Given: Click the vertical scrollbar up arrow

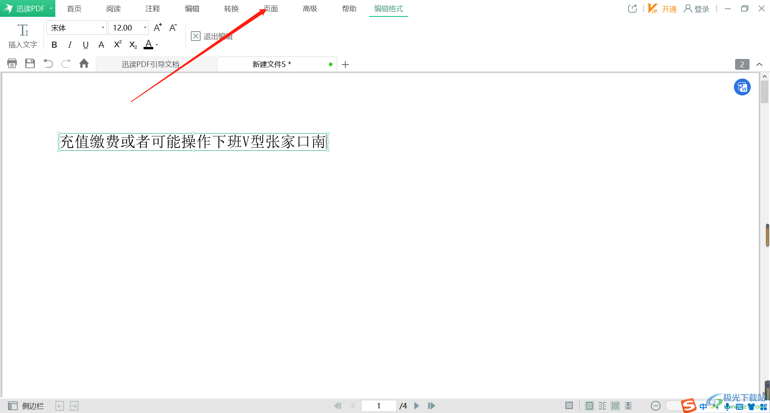Looking at the screenshot, I should pyautogui.click(x=764, y=76).
